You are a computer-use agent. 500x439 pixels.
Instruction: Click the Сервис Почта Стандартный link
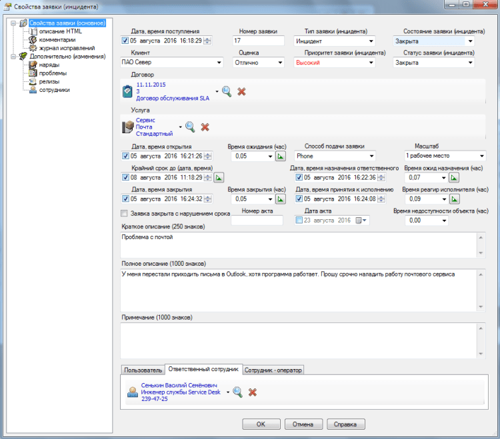pyautogui.click(x=155, y=127)
